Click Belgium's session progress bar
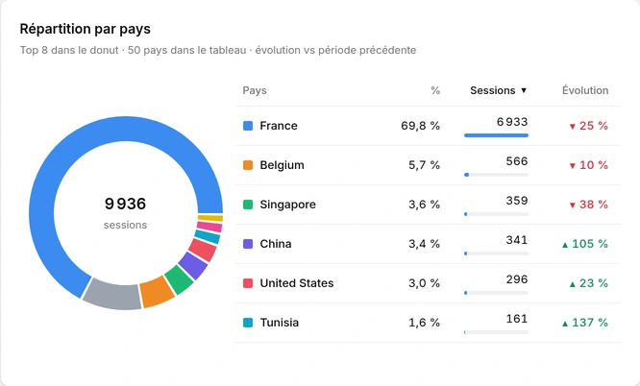Screen dimensions: 640x386 496,175
